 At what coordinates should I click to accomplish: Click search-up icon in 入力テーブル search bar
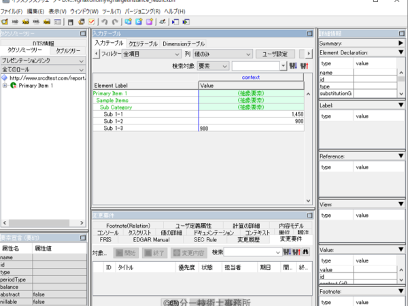[305, 66]
